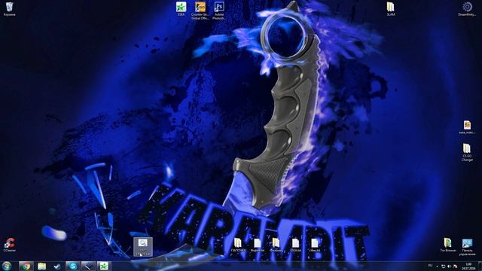The height and width of the screenshot is (271, 482).
Task: Select the highlighted desktop shortcut near the cursor
Action: pyautogui.click(x=143, y=247)
